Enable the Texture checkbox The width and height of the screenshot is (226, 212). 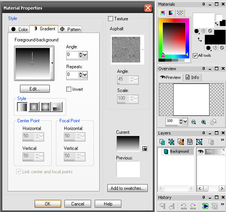(110, 19)
